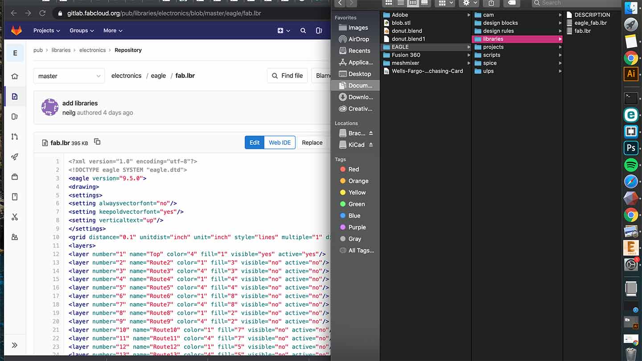Click the Finder Edit Tags toolbar icon
The width and height of the screenshot is (642, 361).
[x=512, y=3]
